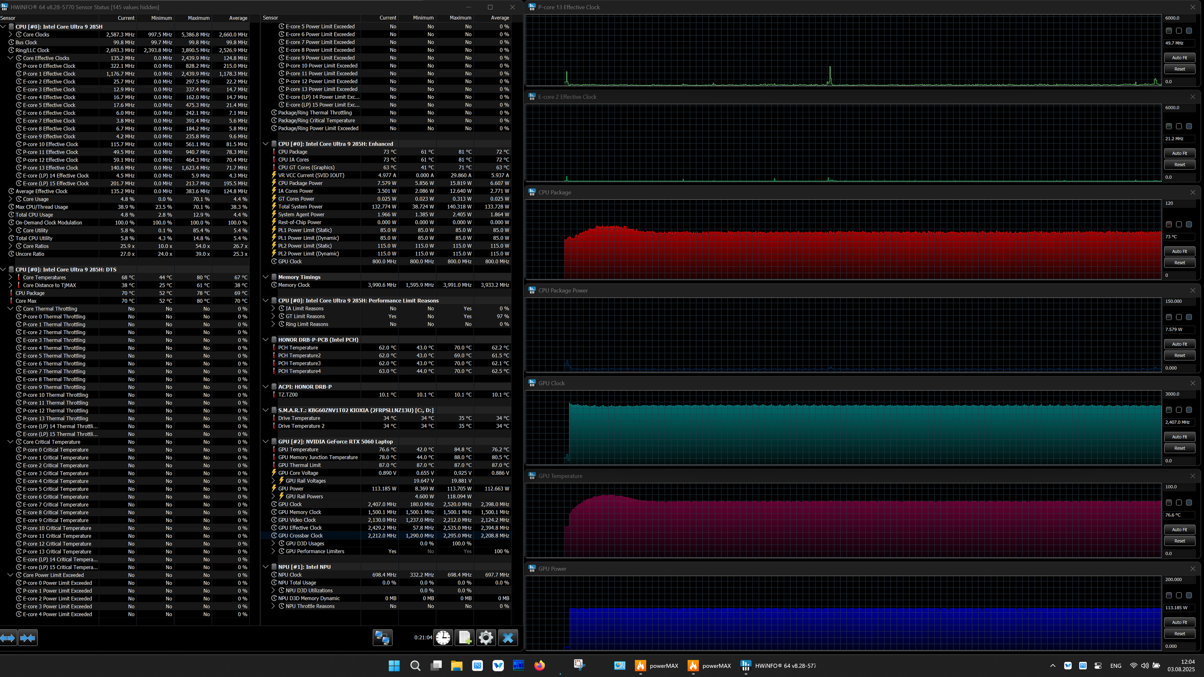
Task: Click the logging start sheet icon
Action: click(x=465, y=637)
